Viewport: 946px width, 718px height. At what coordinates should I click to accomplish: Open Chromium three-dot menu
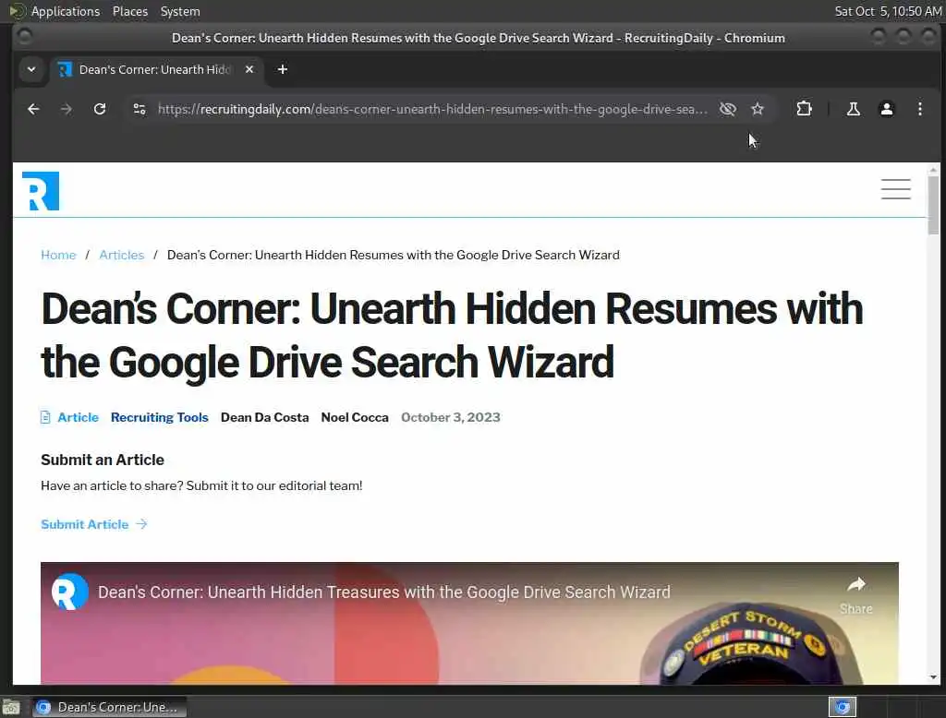pyautogui.click(x=919, y=109)
